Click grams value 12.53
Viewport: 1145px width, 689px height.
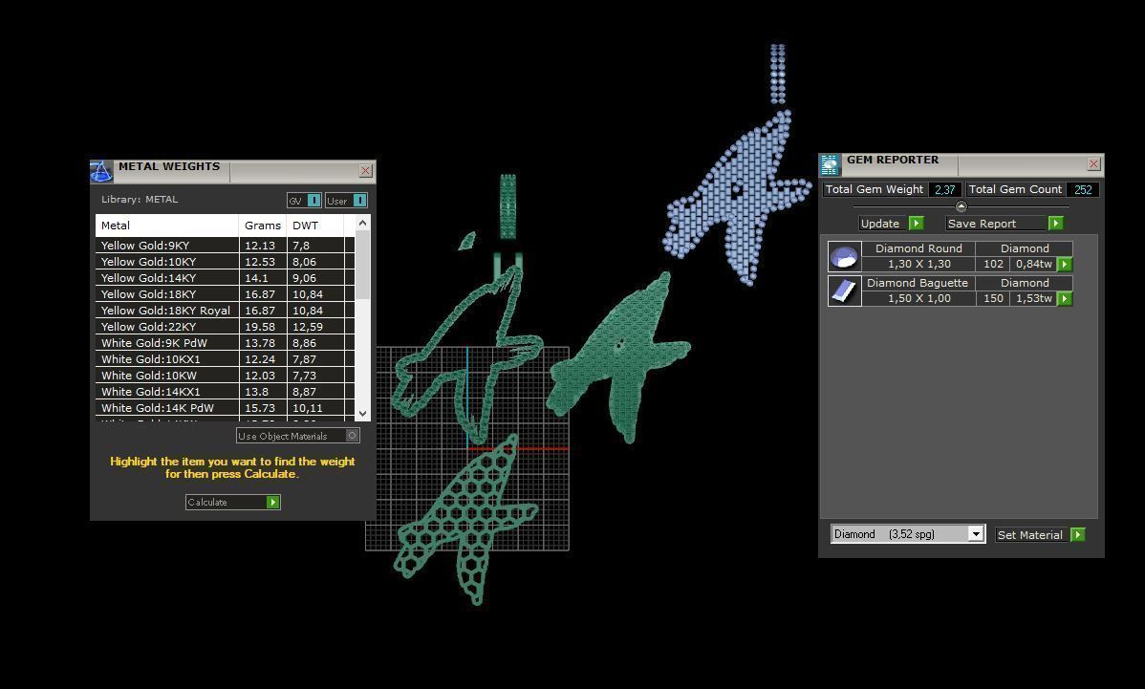(x=260, y=262)
